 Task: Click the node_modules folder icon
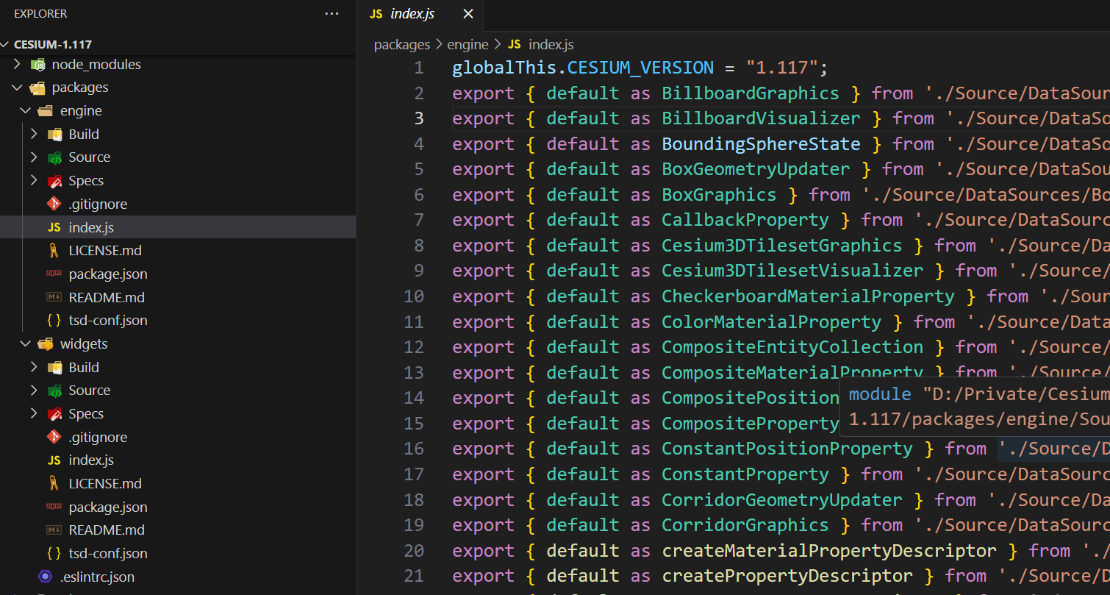(x=37, y=65)
